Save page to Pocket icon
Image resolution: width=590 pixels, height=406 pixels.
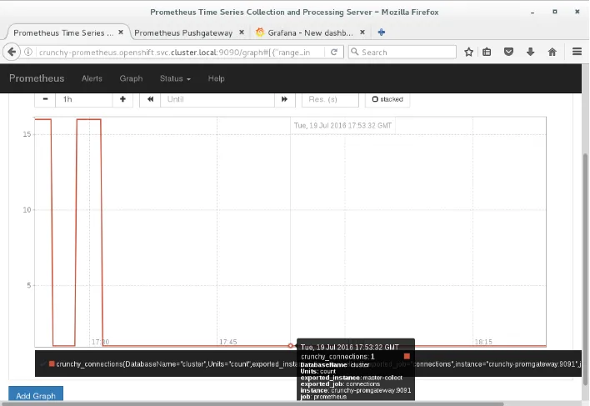pyautogui.click(x=509, y=52)
